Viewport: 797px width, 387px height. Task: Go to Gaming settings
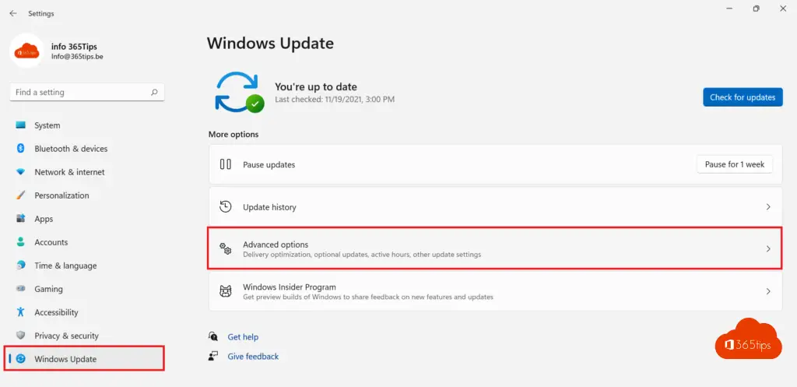(48, 289)
